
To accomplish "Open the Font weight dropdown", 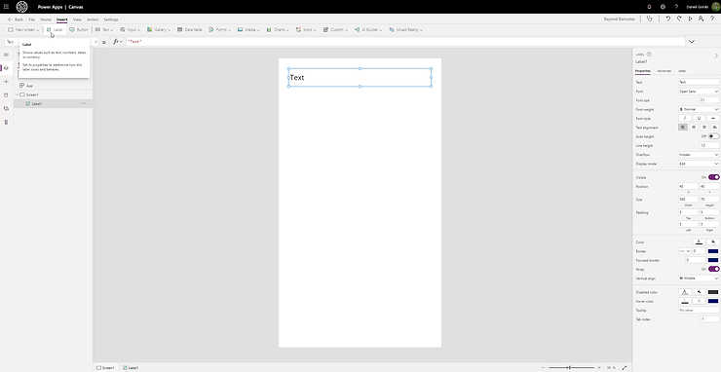I will (699, 109).
